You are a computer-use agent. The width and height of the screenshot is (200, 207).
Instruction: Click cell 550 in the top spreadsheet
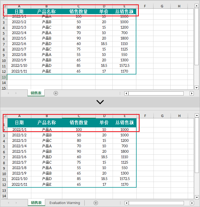(x=124, y=55)
